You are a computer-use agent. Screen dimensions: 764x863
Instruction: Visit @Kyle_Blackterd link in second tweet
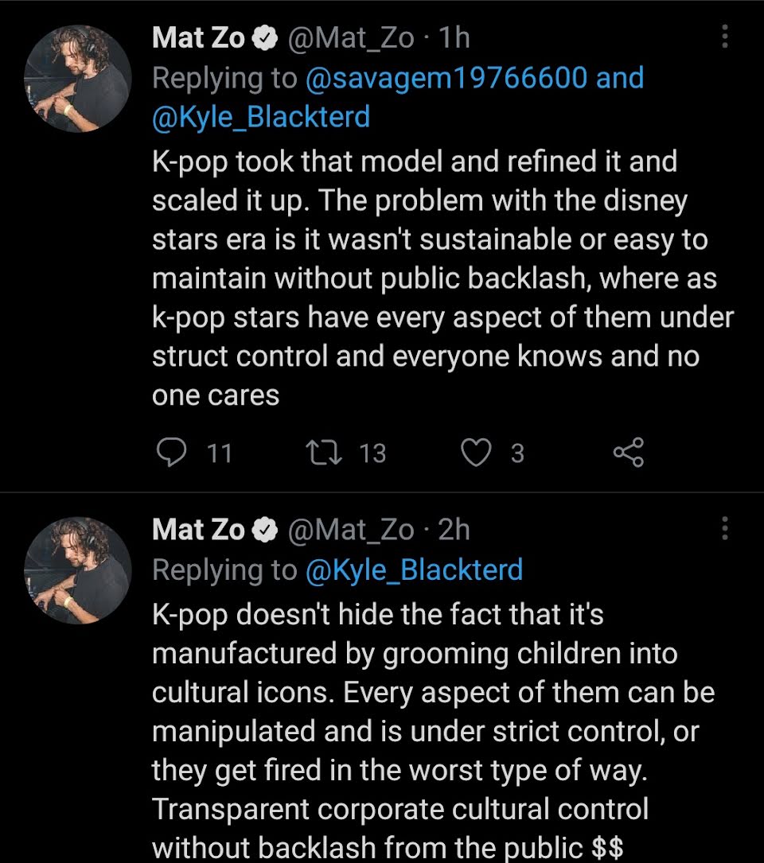(x=414, y=570)
